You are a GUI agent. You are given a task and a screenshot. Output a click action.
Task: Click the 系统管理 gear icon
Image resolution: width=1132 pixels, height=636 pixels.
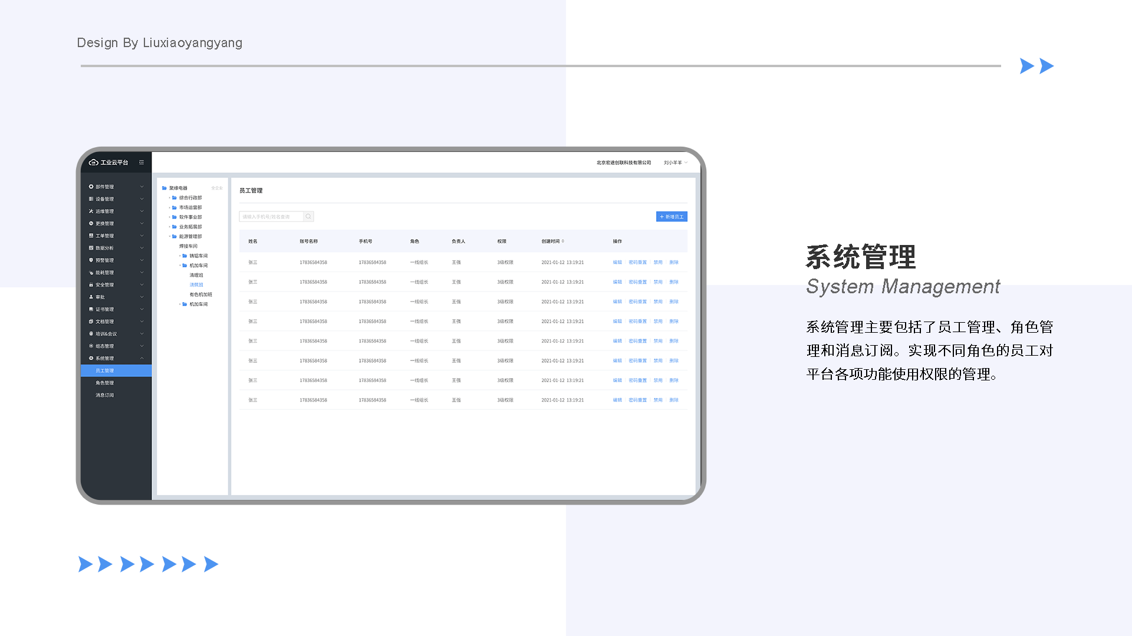point(91,358)
